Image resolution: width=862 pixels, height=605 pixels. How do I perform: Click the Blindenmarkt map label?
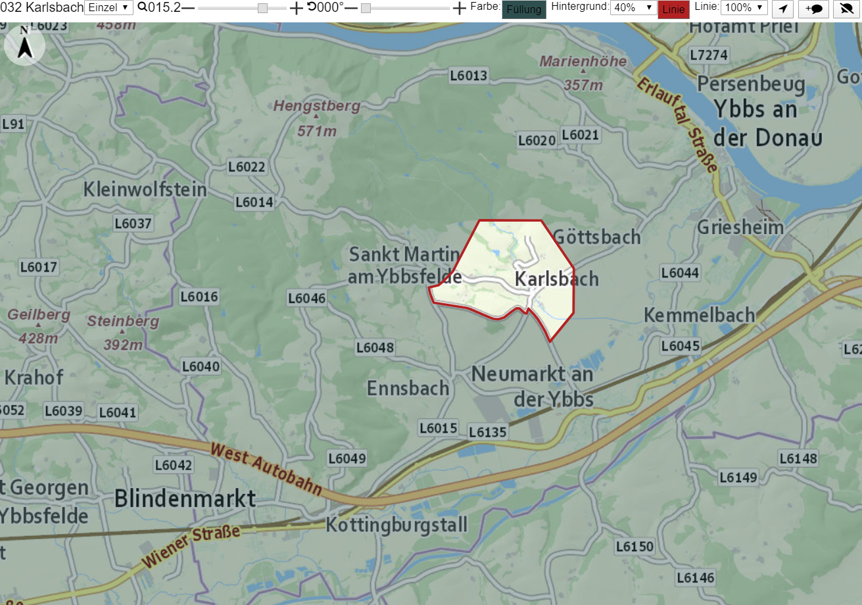pyautogui.click(x=185, y=498)
